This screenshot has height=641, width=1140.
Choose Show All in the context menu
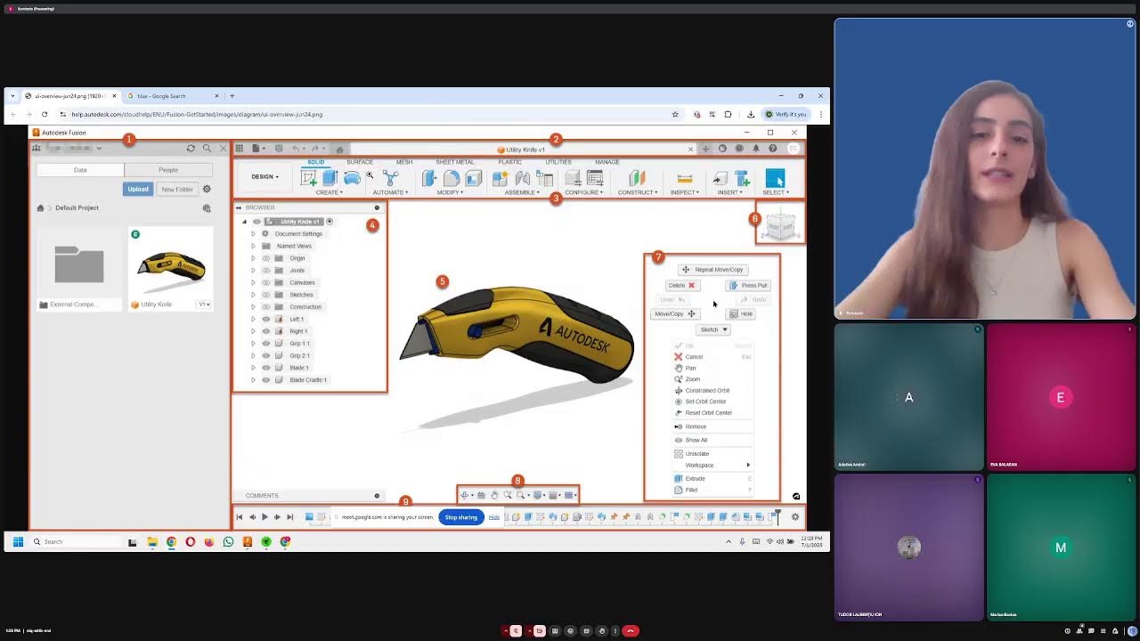tap(696, 440)
